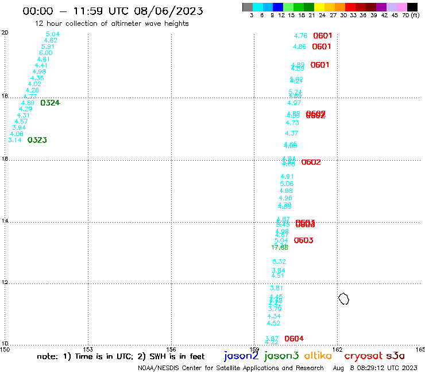Click the '12' latitude axis label

[x=5, y=282]
